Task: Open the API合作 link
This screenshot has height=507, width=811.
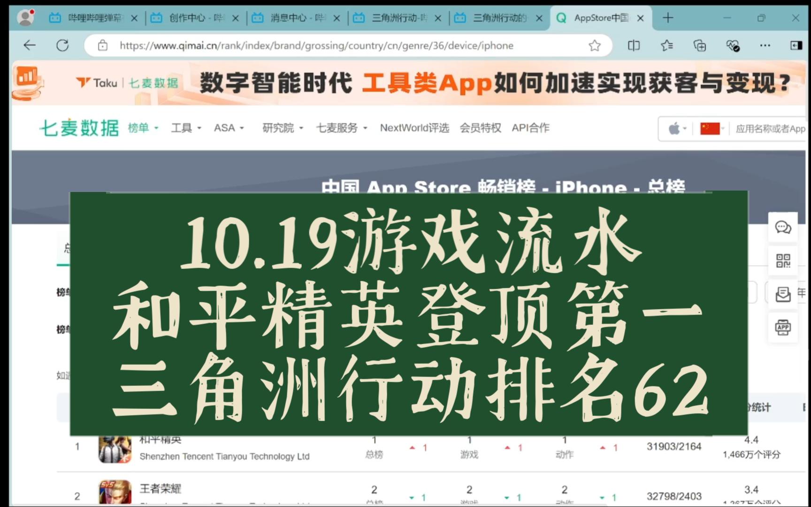Action: coord(530,128)
